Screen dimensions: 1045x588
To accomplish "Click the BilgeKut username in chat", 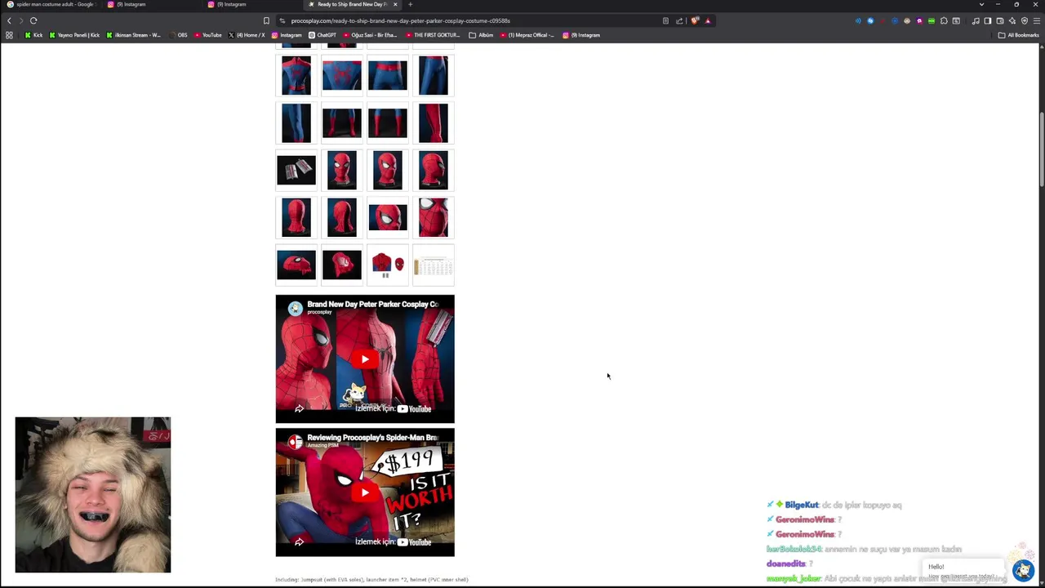I will (802, 505).
